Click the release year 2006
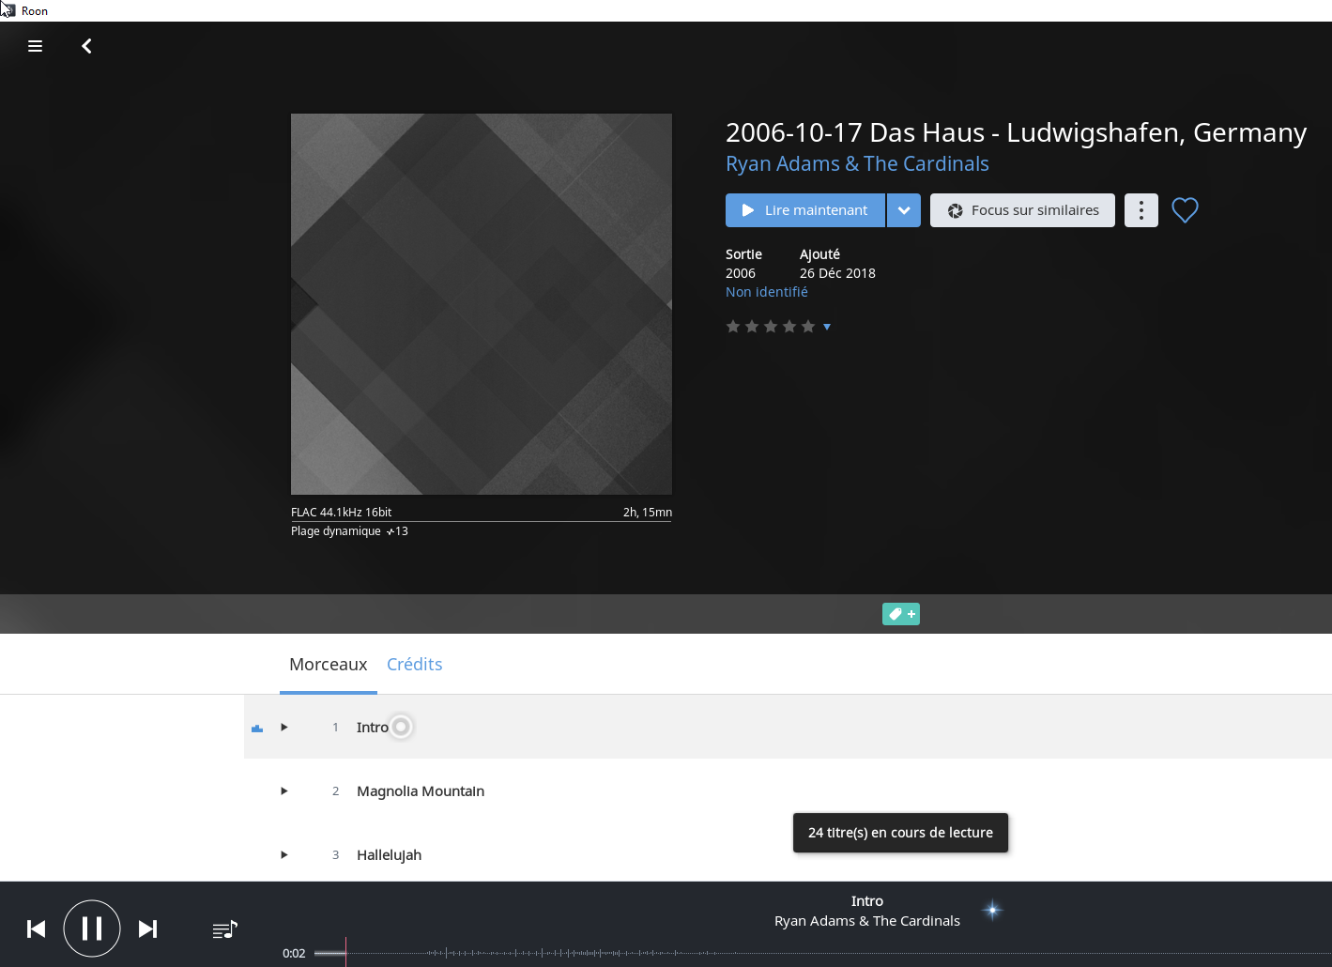Screen dimensions: 1332x967 pyautogui.click(x=741, y=273)
